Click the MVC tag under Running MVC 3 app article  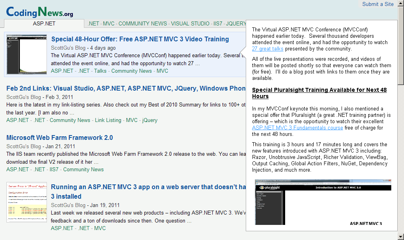pyautogui.click(x=100, y=228)
